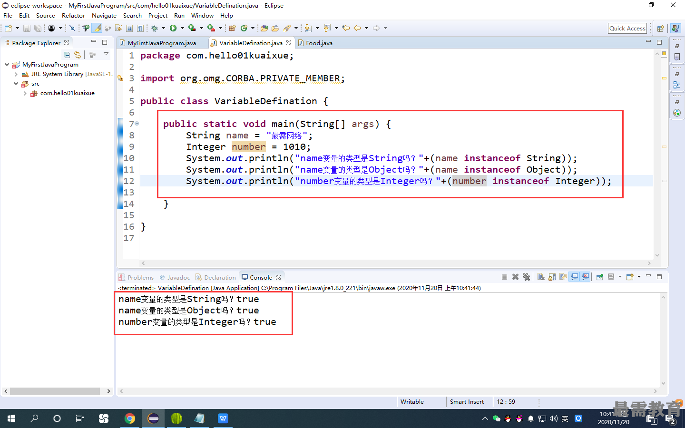The height and width of the screenshot is (428, 685).
Task: Open a new Console view icon
Action: [x=630, y=277]
